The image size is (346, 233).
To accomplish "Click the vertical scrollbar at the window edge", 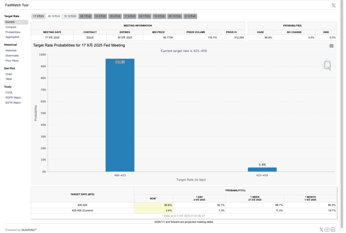I will tap(342, 115).
